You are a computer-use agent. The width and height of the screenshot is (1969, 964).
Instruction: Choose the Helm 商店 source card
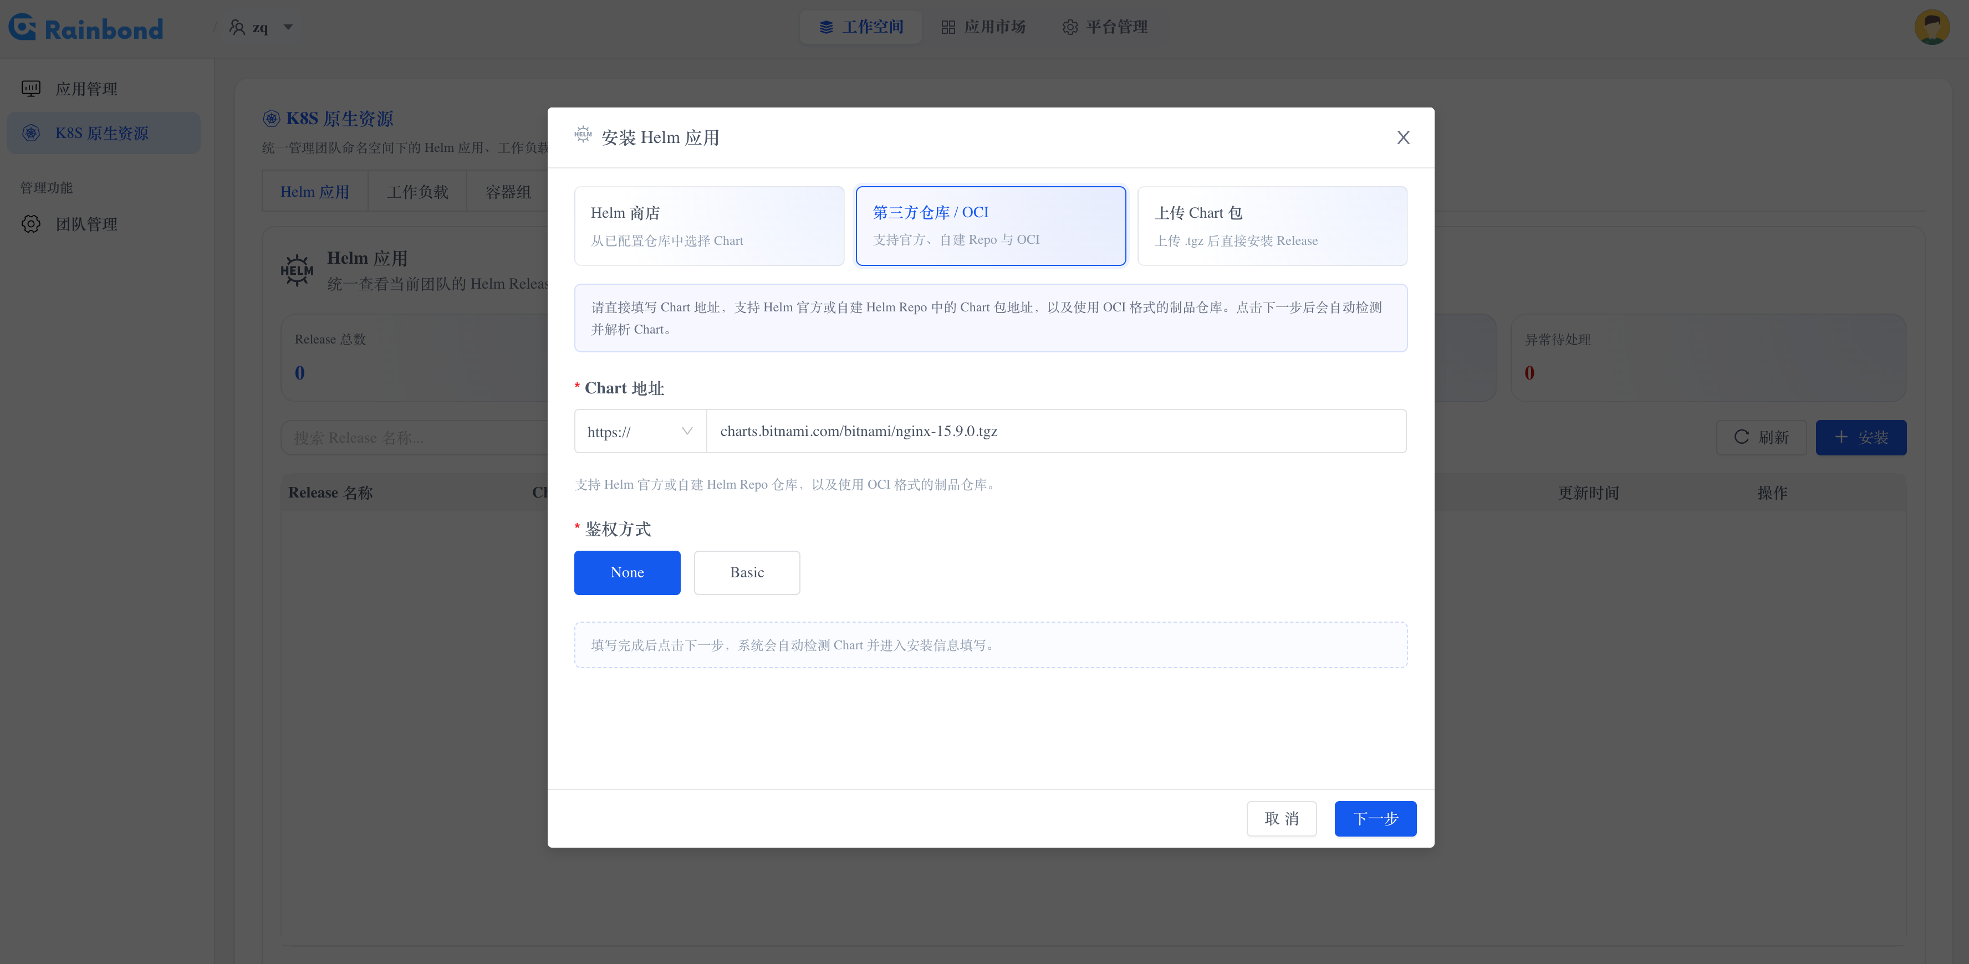tap(708, 225)
